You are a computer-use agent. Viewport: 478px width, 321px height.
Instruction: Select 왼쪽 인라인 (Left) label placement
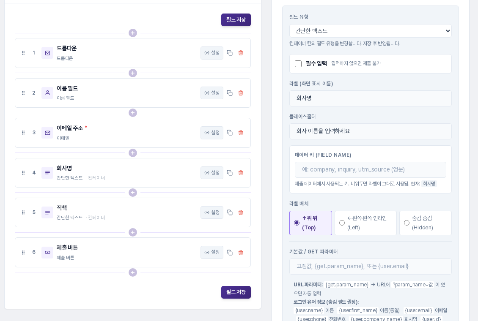click(x=366, y=223)
